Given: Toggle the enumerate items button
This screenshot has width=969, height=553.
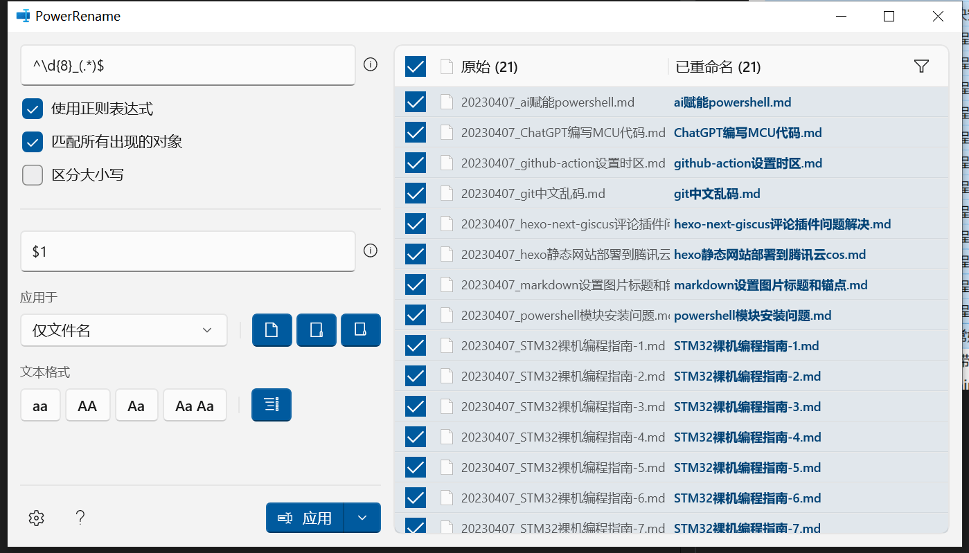Looking at the screenshot, I should (x=271, y=405).
